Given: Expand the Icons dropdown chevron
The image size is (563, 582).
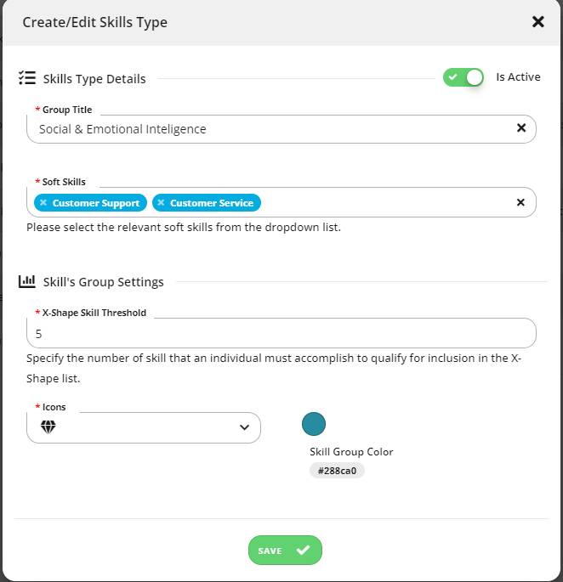Looking at the screenshot, I should click(244, 427).
